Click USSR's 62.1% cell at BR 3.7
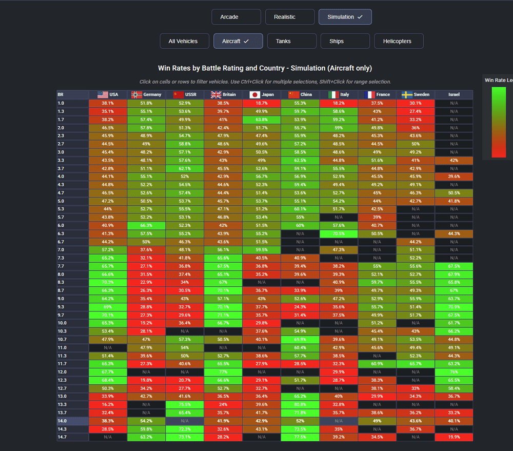The height and width of the screenshot is (451, 513). [x=185, y=169]
